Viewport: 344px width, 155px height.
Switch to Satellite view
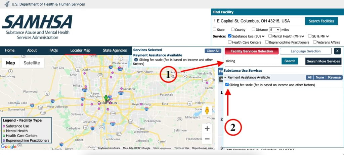pyautogui.click(x=32, y=63)
